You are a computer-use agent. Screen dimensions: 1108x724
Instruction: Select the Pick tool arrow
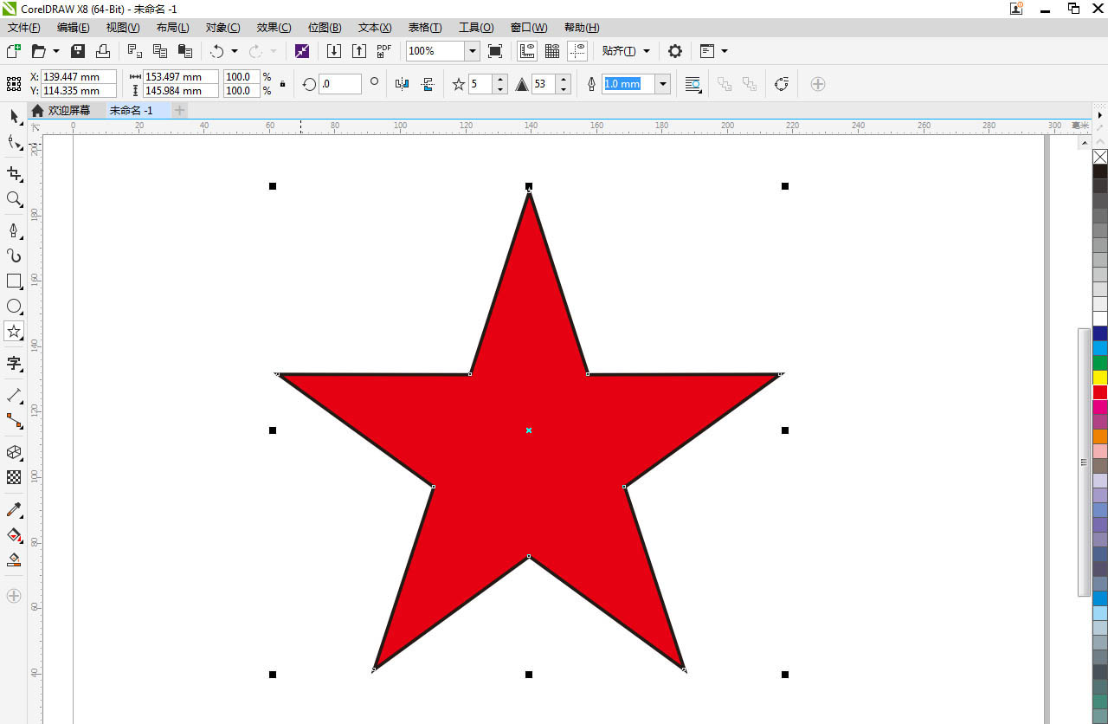14,116
